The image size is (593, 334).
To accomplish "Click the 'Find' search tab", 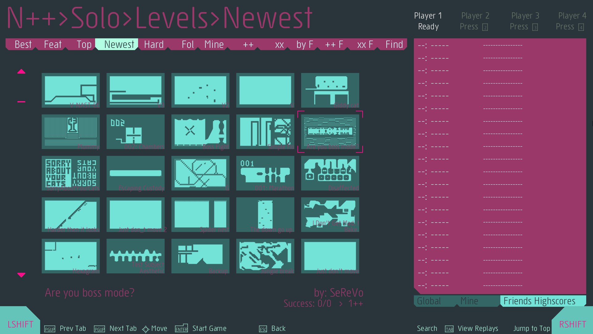I will point(393,44).
